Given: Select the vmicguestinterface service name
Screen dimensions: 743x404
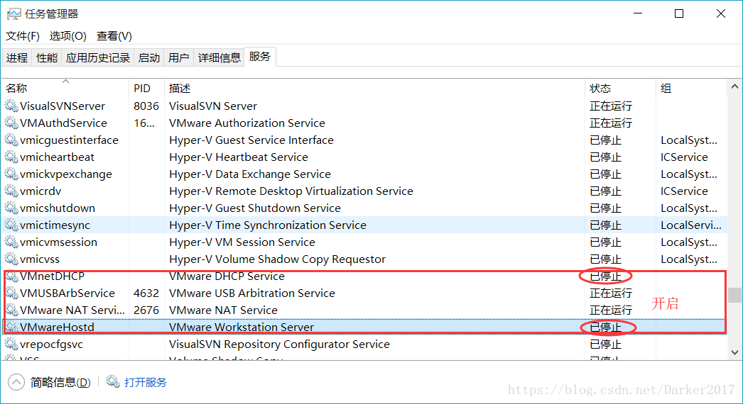Looking at the screenshot, I should tap(69, 140).
